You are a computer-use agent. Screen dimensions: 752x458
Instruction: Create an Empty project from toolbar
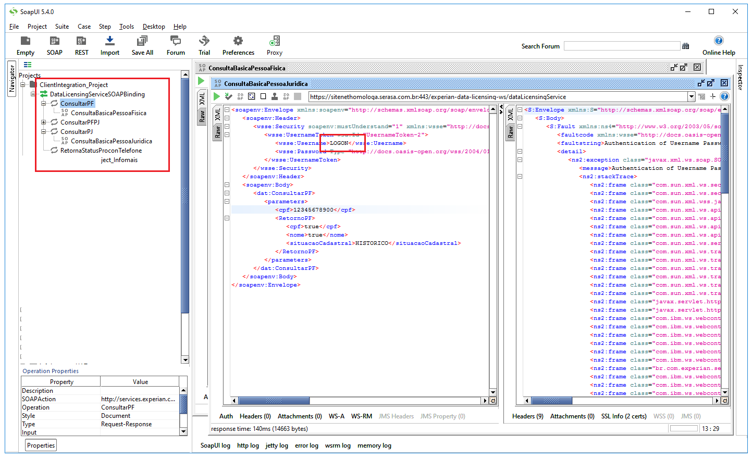click(25, 46)
